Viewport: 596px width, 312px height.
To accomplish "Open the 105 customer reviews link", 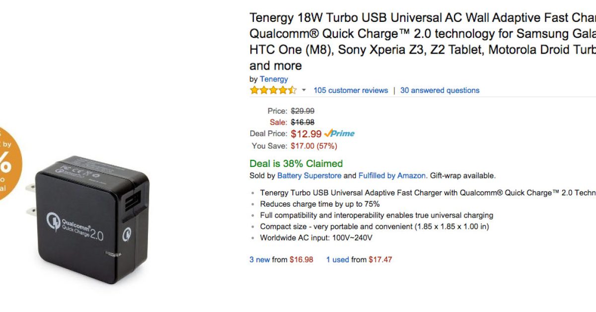I will click(351, 90).
